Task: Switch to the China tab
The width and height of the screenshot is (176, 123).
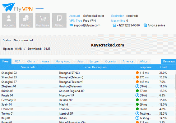Action: click(x=31, y=61)
